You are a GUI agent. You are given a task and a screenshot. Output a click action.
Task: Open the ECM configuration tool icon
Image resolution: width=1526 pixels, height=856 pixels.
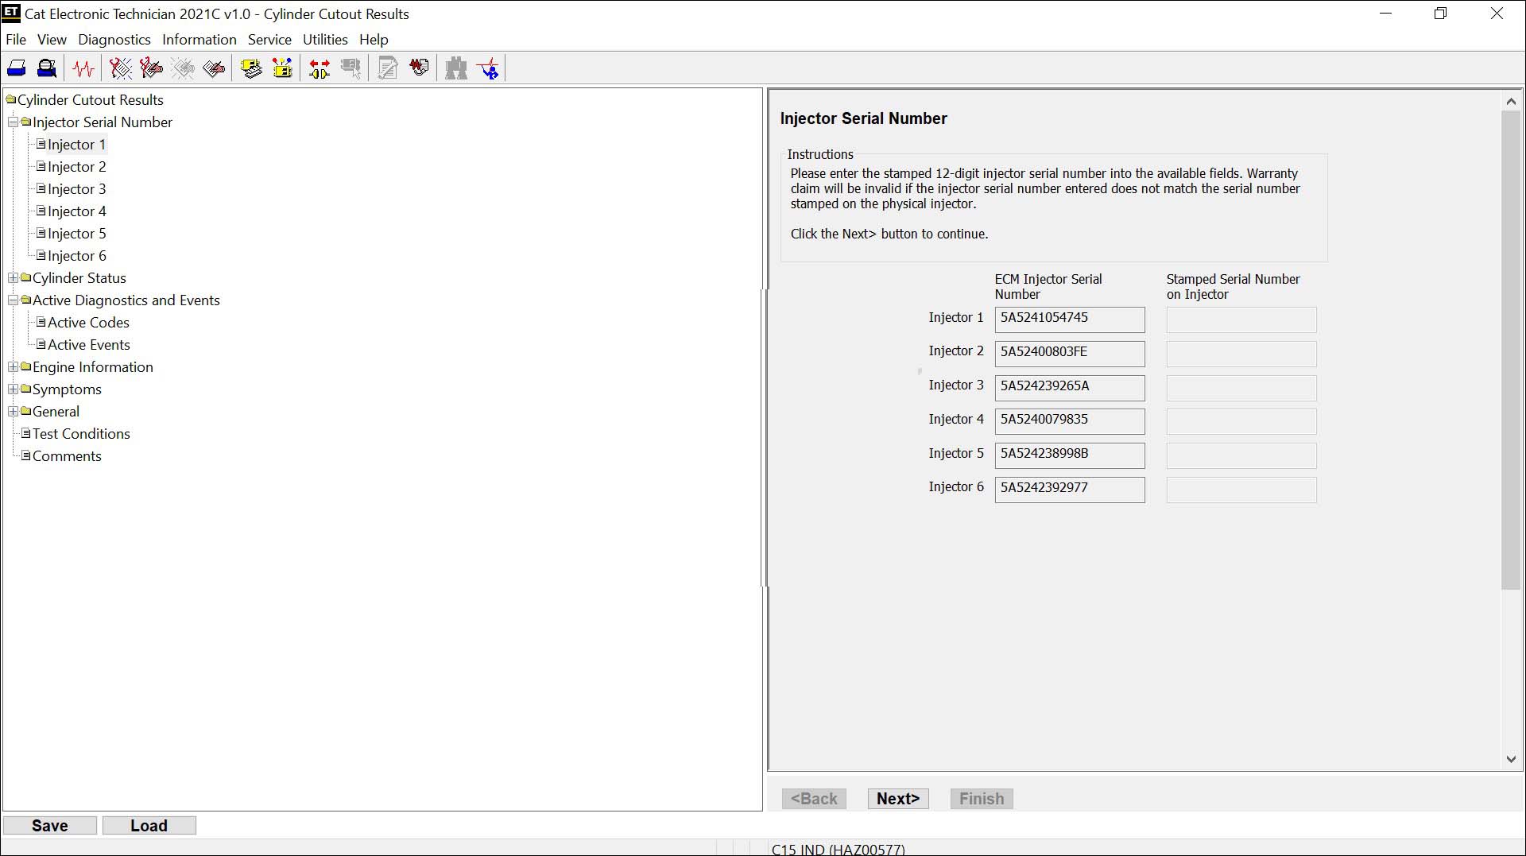283,68
